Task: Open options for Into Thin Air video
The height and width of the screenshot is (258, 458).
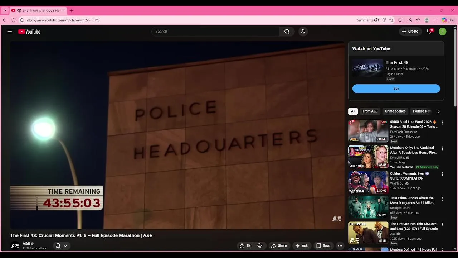Action: 442,225
